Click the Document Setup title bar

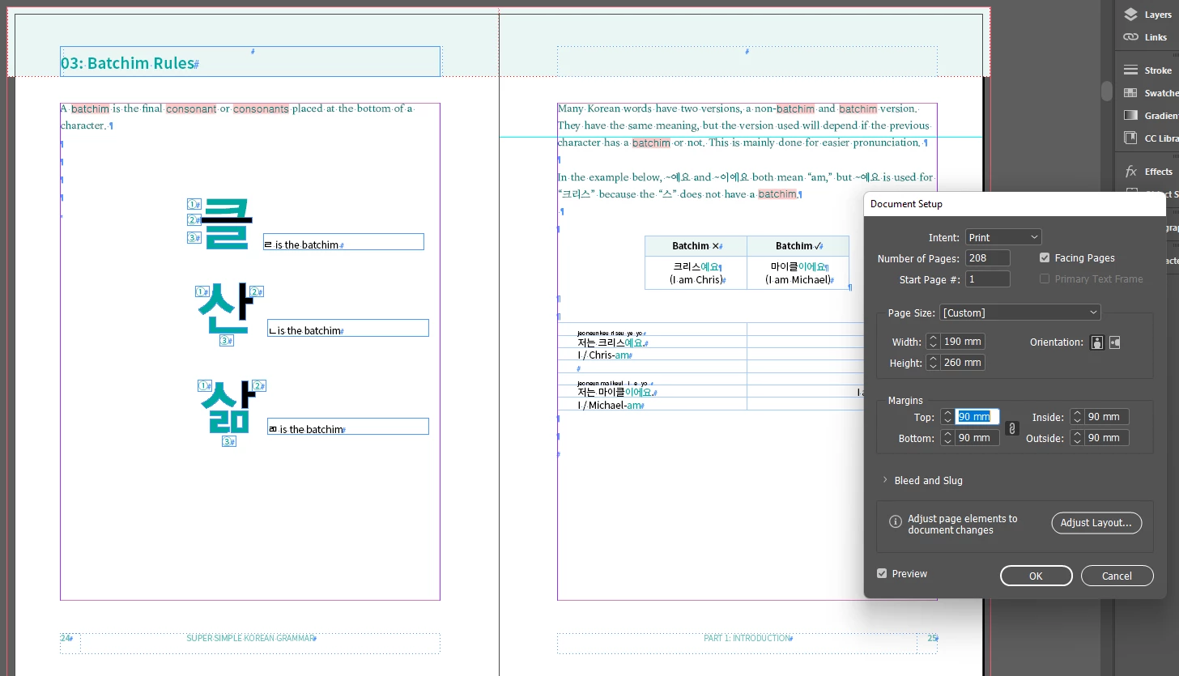point(1015,204)
